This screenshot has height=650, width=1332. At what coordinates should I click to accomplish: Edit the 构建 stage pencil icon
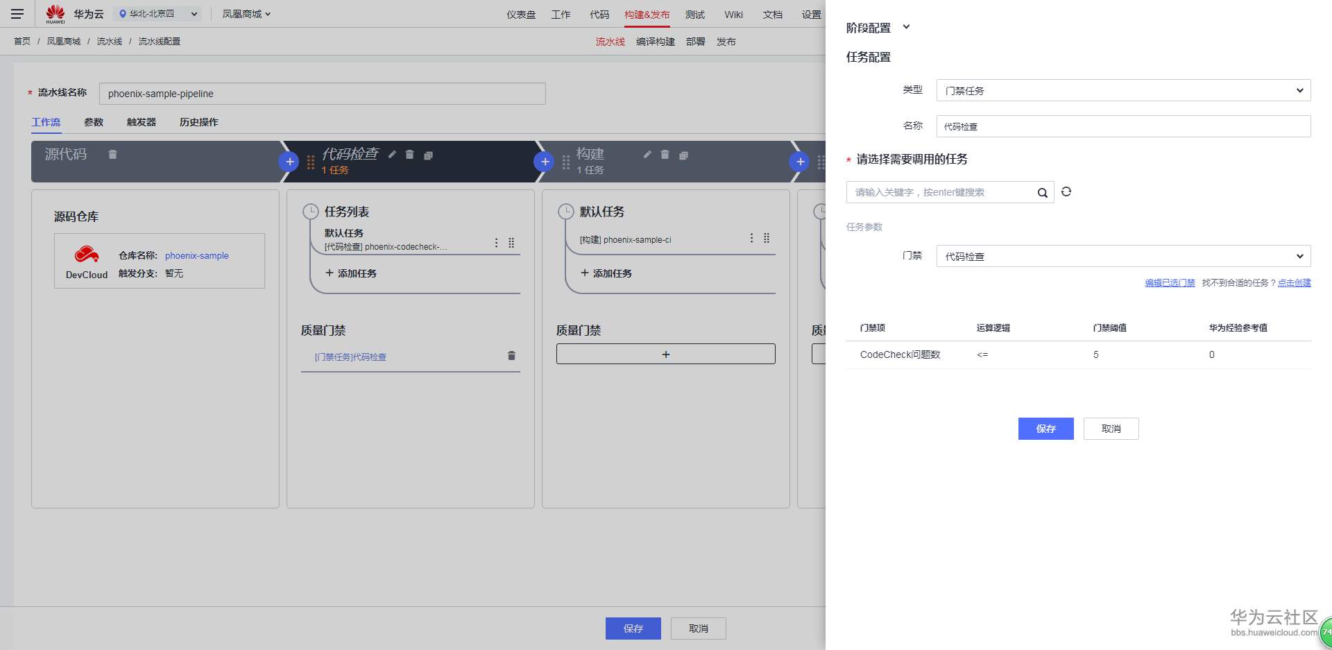point(647,155)
